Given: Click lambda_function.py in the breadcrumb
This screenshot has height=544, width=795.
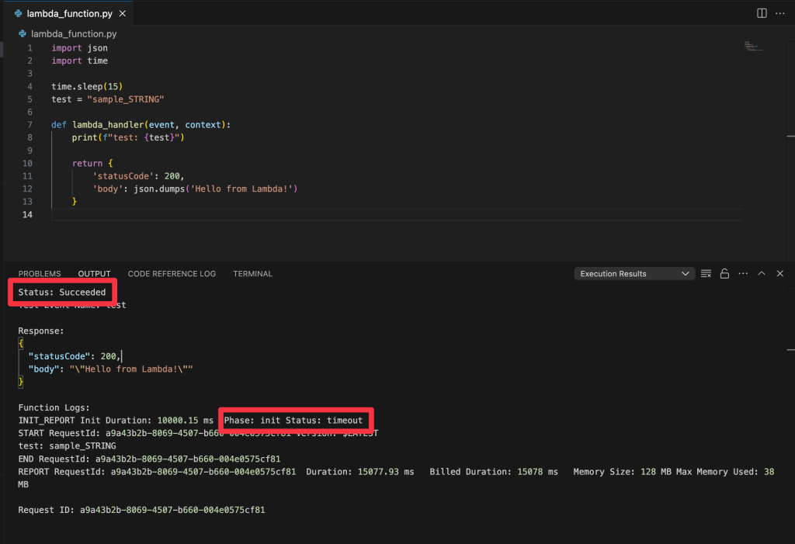Looking at the screenshot, I should [74, 34].
